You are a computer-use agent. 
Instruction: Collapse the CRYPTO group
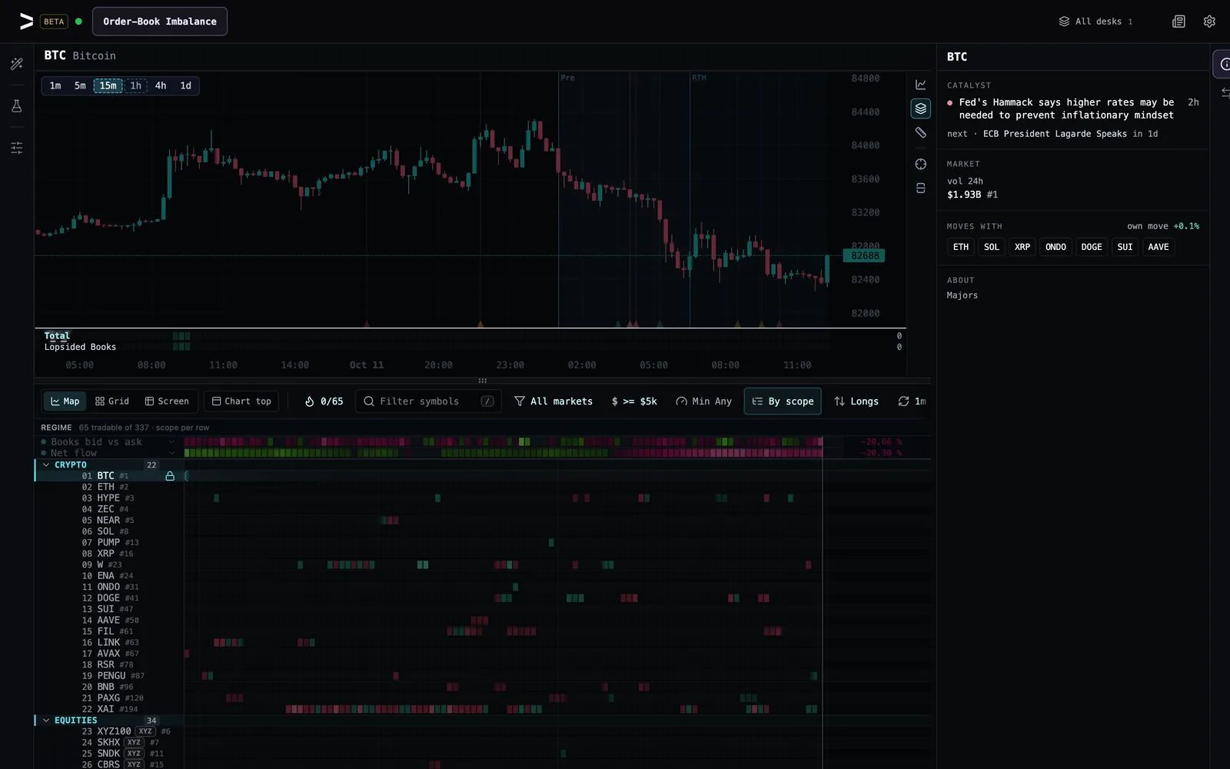46,464
